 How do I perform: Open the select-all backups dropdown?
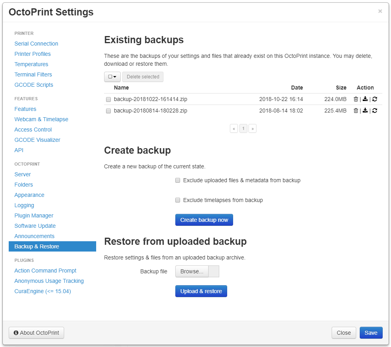tap(112, 76)
